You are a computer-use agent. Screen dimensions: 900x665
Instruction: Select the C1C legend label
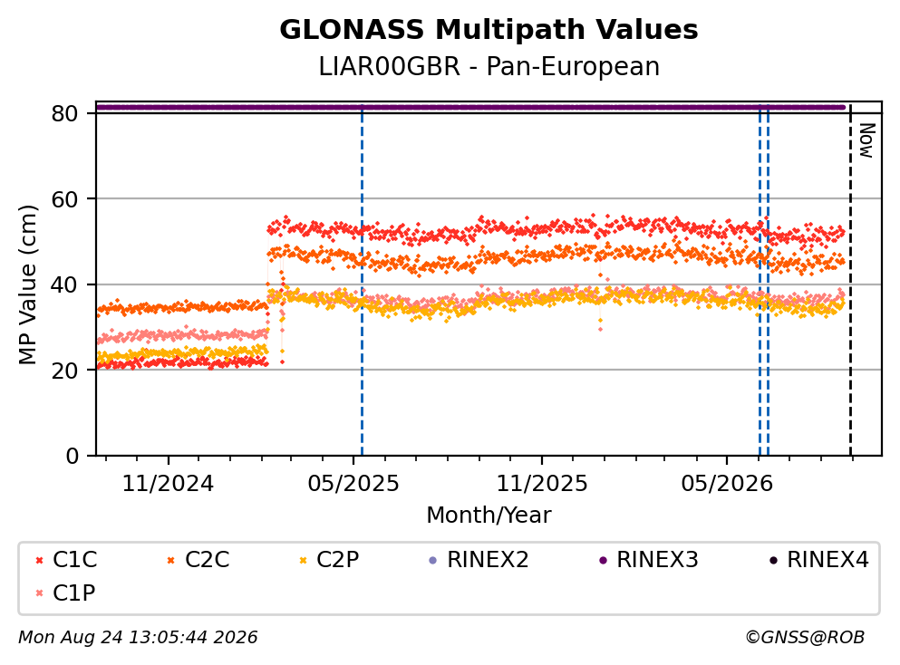pos(74,560)
